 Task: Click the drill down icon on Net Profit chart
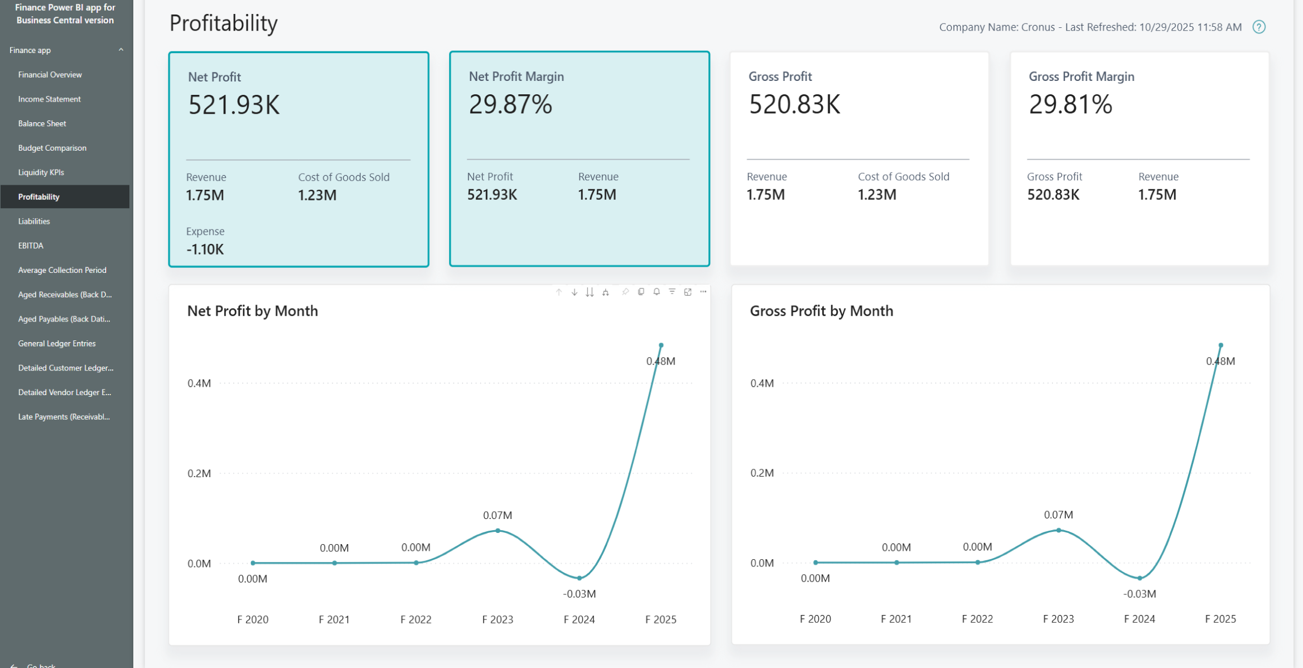point(574,291)
